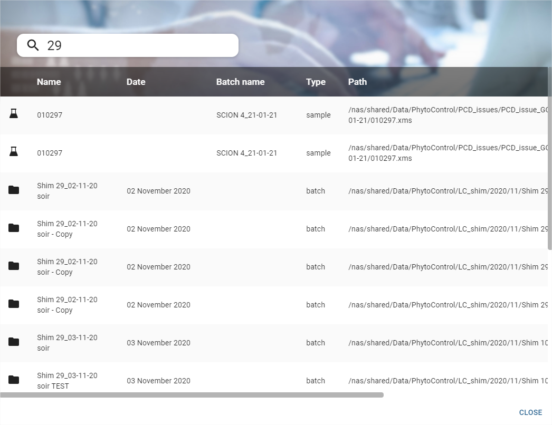Open the Shim 29_03-11-20 soir TEST entry
The image size is (552, 425).
coord(67,381)
